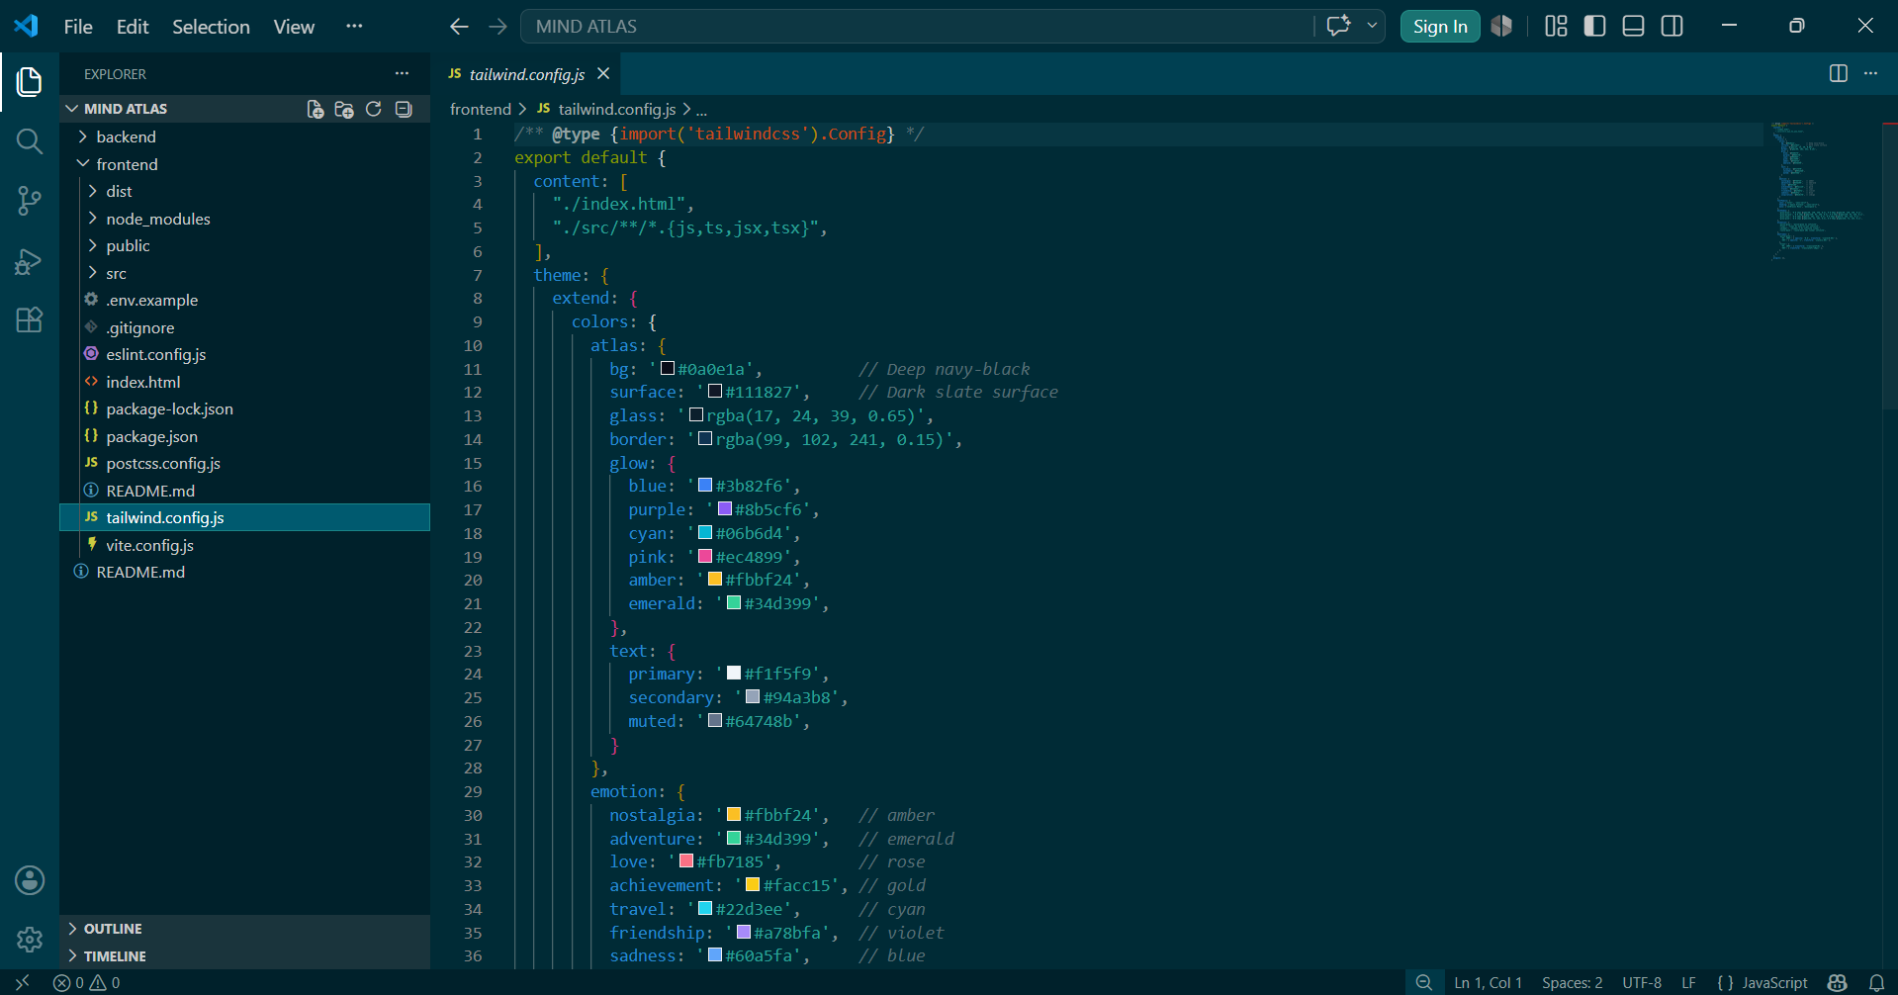Open the Manage gear icon
Screen dimensions: 1898x995
pyautogui.click(x=30, y=940)
